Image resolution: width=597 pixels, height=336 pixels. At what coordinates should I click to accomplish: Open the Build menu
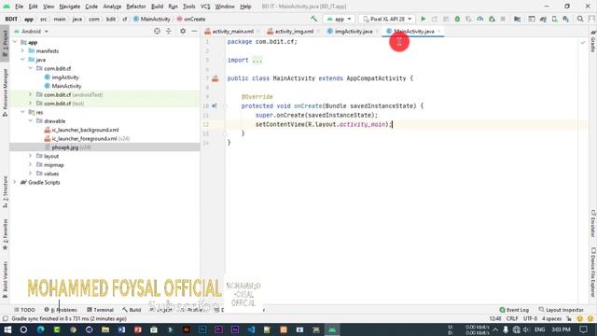[x=157, y=7]
